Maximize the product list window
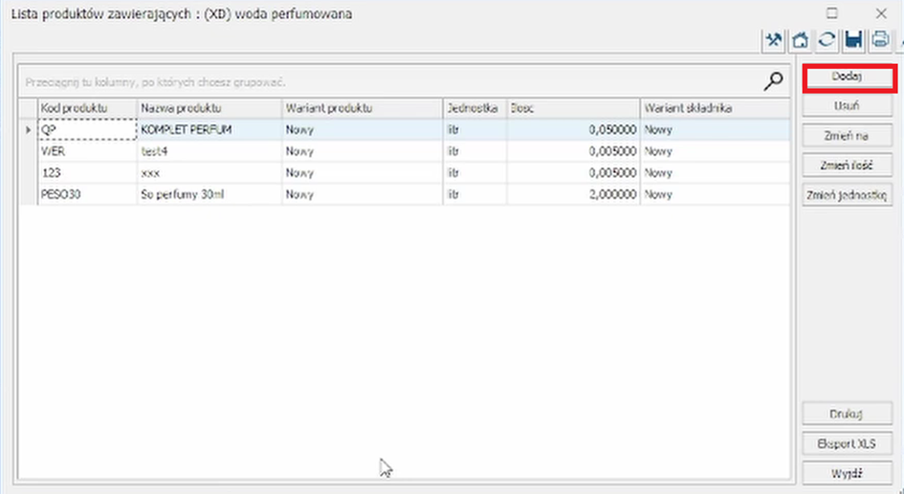Image resolution: width=904 pixels, height=494 pixels. click(832, 13)
